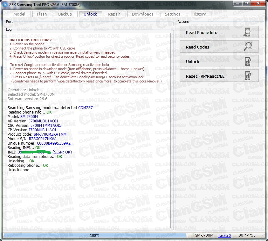Click 'Software version: 26.6' line
This screenshot has height=241, width=268.
28,99
